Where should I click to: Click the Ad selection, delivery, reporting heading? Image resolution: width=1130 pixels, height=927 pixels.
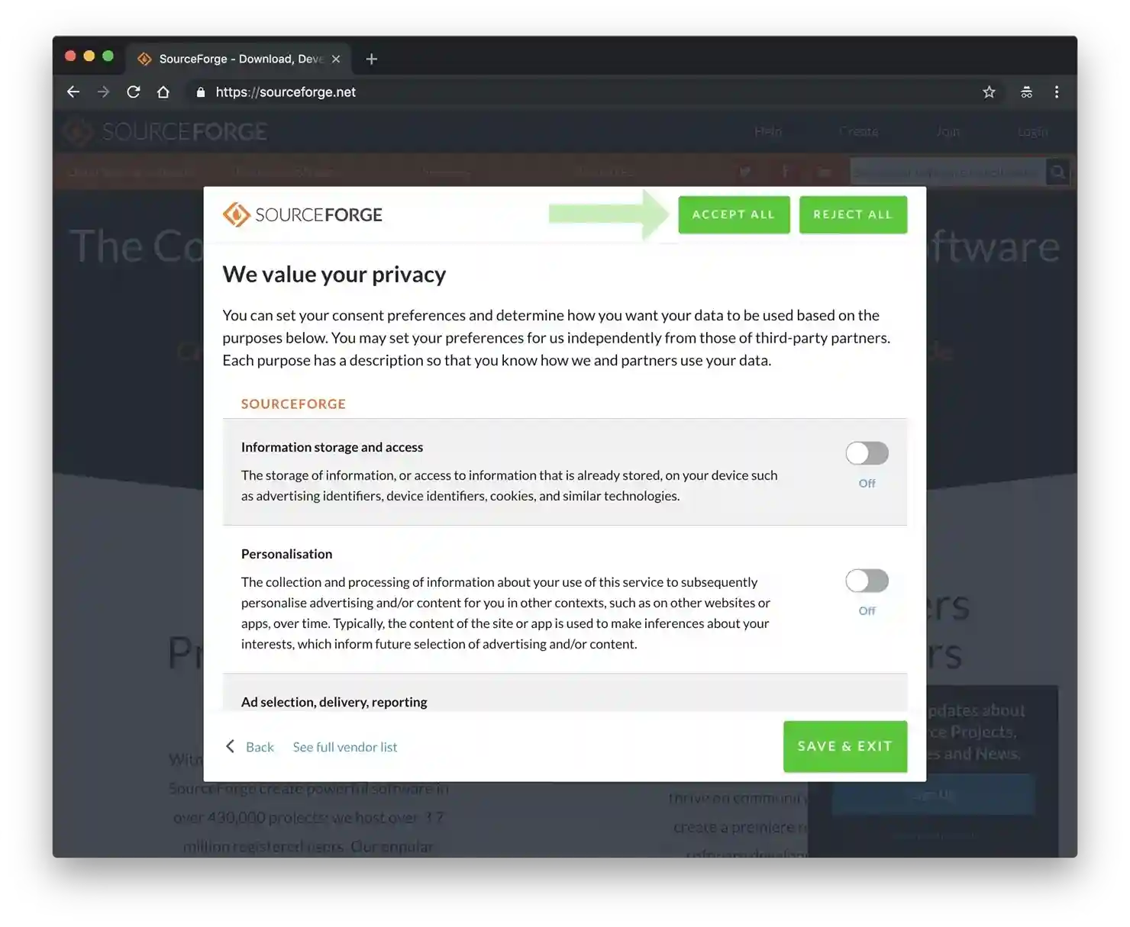pyautogui.click(x=334, y=702)
